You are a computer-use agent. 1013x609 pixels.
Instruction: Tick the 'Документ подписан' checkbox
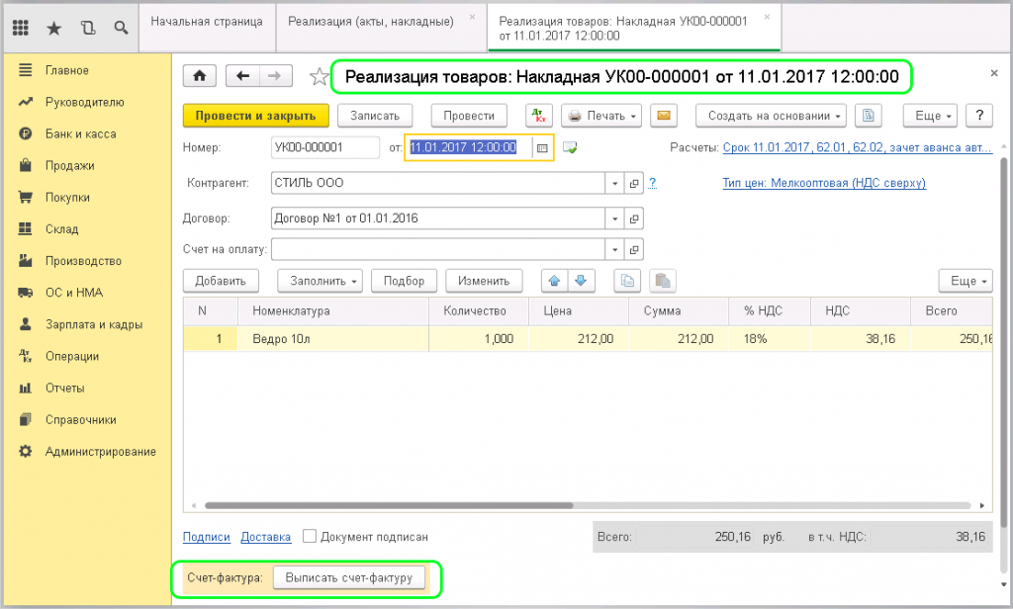(x=310, y=537)
